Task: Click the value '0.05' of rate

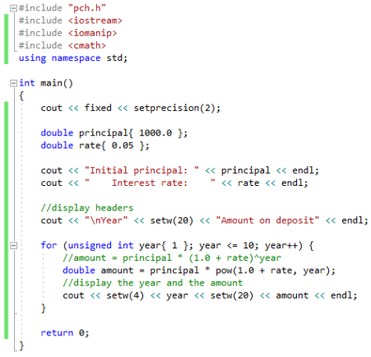Action: (x=123, y=146)
